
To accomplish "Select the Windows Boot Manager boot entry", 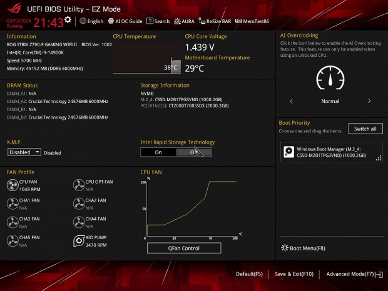I will click(x=332, y=152).
